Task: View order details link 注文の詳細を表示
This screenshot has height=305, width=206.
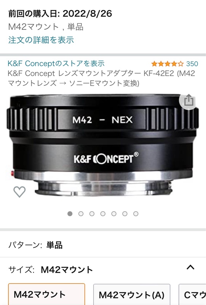Action: coord(41,40)
